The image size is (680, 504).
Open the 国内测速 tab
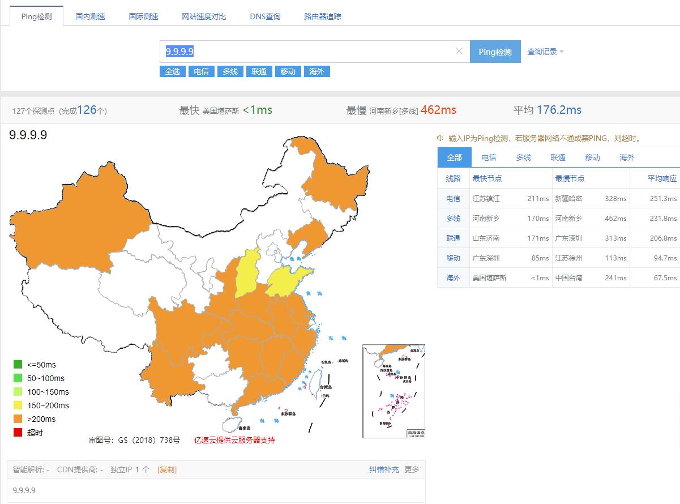(91, 16)
